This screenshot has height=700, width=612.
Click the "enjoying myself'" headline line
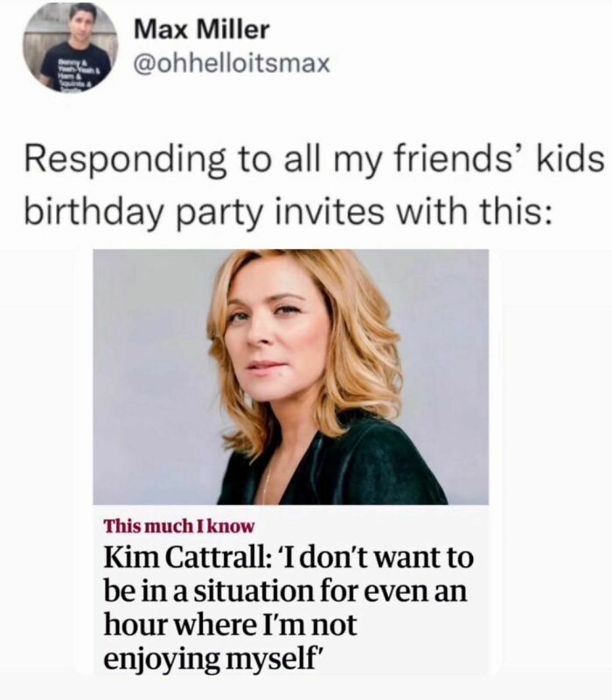point(212,658)
